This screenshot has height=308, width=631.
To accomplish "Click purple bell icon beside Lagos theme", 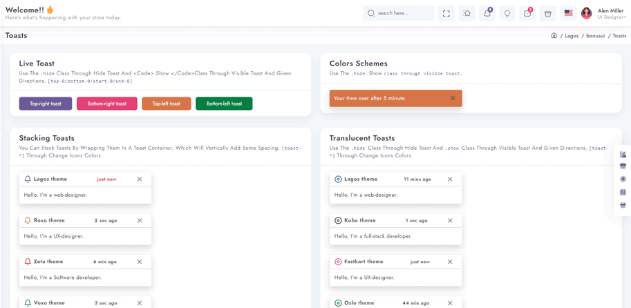I will click(x=28, y=180).
